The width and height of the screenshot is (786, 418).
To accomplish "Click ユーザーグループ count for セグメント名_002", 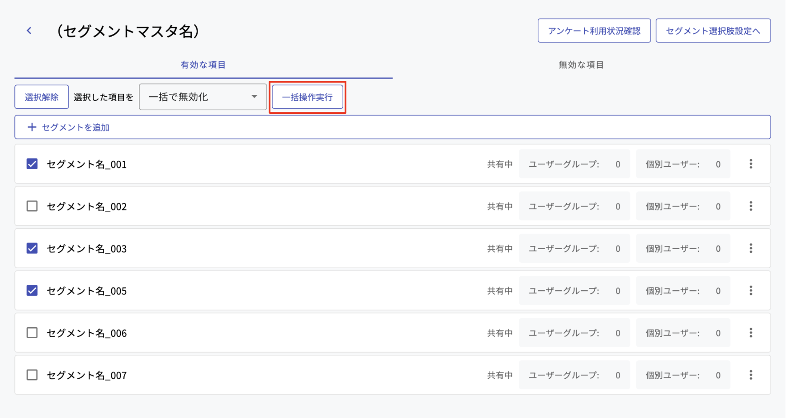I will click(574, 206).
